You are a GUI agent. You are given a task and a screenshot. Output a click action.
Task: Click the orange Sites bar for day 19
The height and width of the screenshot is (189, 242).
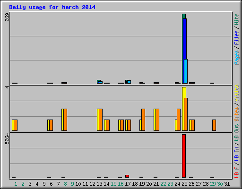pyautogui.click(x=143, y=120)
